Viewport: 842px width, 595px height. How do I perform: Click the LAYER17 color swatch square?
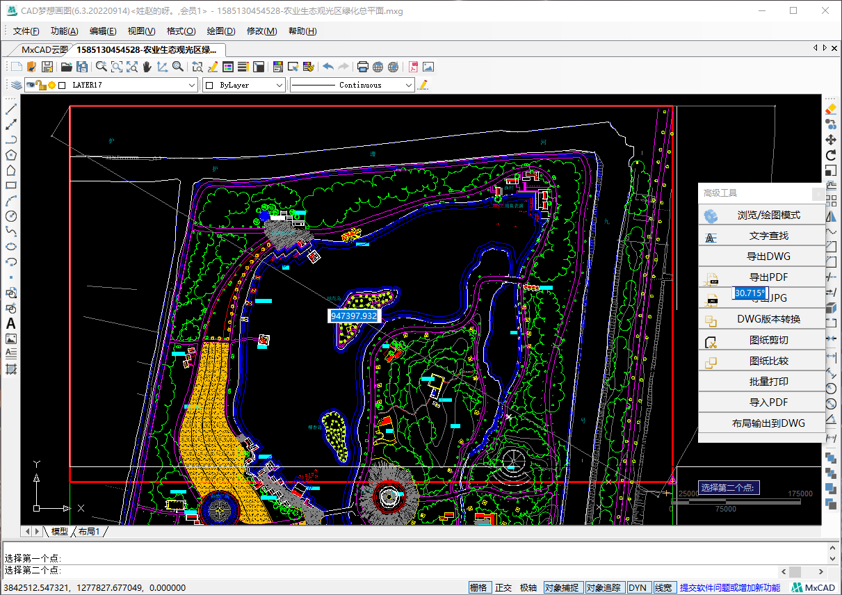coord(62,85)
